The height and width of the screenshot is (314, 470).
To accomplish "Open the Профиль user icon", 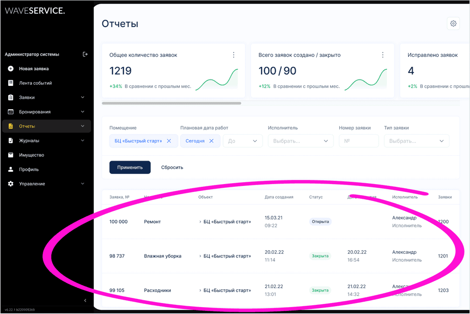I will [11, 169].
